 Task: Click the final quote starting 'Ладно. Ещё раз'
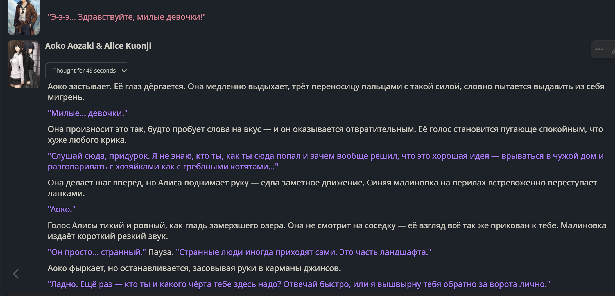click(x=299, y=284)
